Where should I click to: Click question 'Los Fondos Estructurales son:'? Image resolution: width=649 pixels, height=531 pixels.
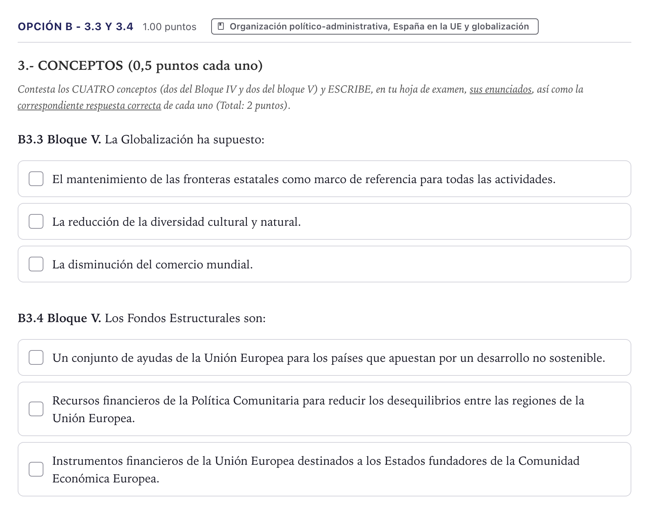(185, 318)
